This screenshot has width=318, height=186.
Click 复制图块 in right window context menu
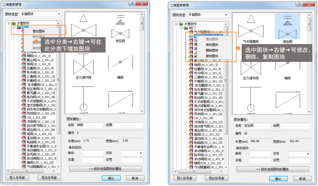point(212,56)
